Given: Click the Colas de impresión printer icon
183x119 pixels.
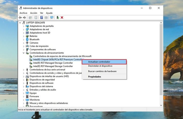Looking at the screenshot, I should click(27, 46).
